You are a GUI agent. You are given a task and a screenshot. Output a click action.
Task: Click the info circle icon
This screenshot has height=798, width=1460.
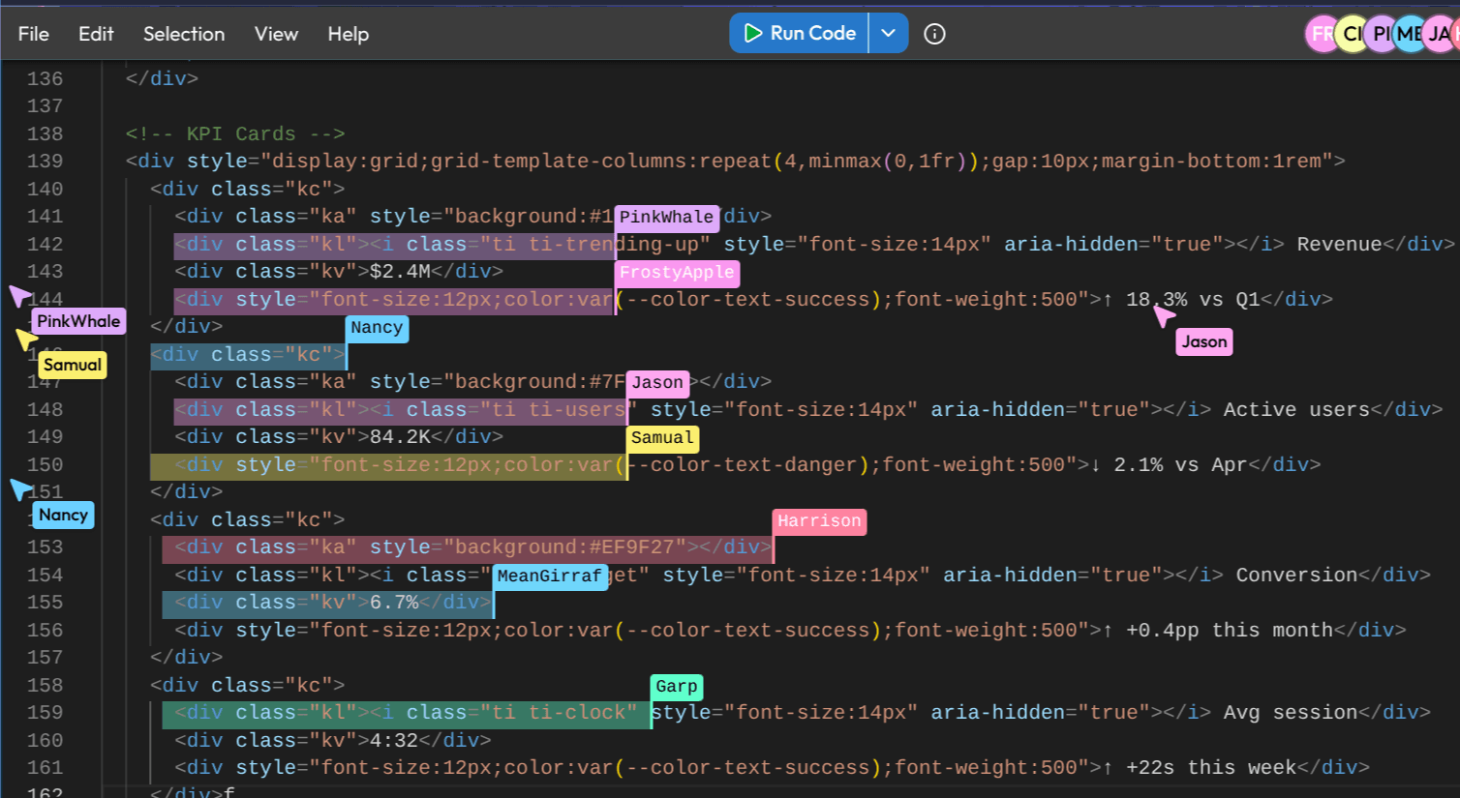934,34
